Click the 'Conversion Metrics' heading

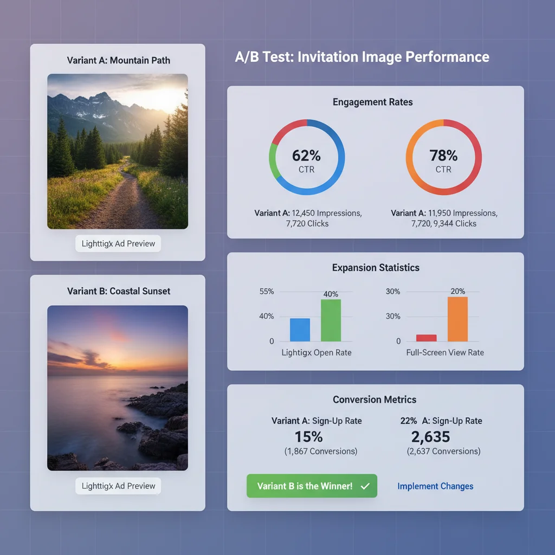coord(375,399)
